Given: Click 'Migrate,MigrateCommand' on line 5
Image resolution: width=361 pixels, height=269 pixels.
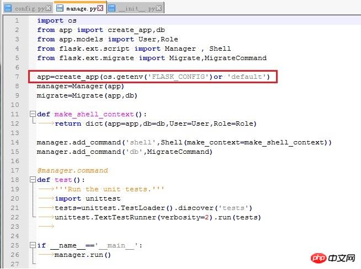Looking at the screenshot, I should click(x=218, y=58).
